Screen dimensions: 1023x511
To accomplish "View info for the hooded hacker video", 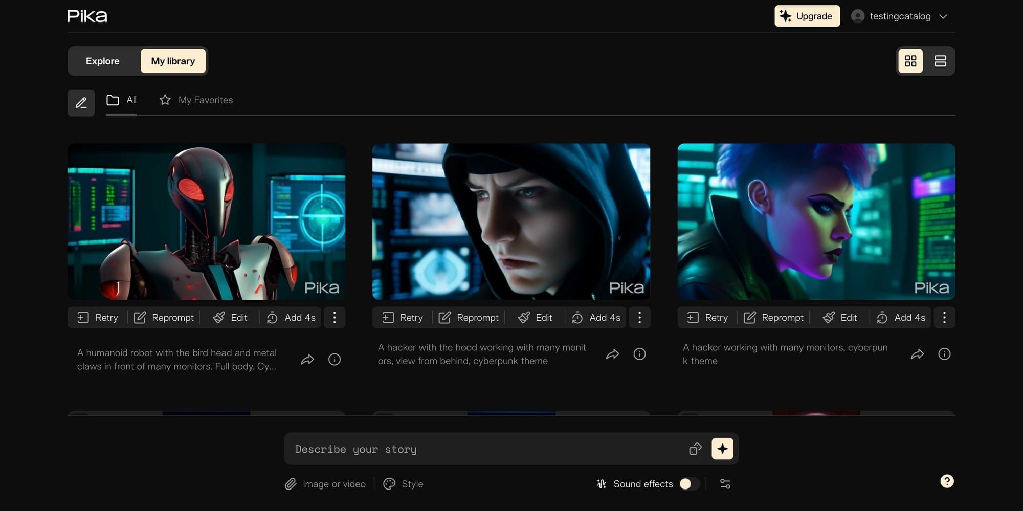I will click(x=639, y=353).
